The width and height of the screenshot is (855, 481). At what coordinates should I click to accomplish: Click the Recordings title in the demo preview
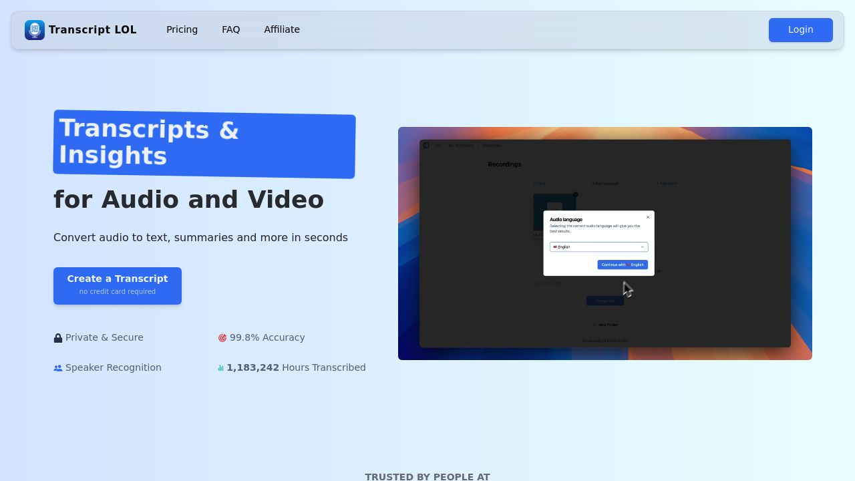504,164
